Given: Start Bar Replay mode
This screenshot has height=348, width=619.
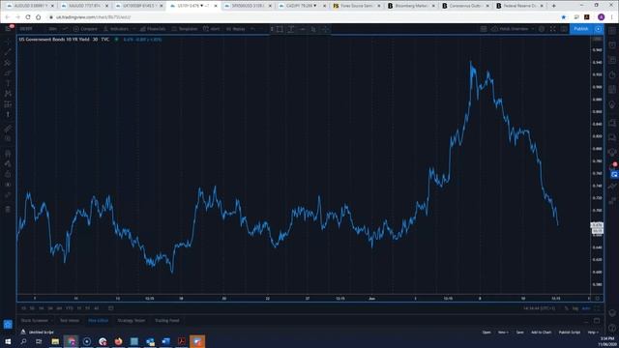Looking at the screenshot, I should pos(235,29).
